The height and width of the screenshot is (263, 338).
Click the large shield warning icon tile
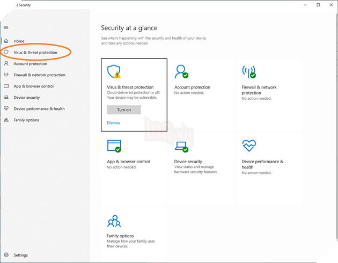114,71
